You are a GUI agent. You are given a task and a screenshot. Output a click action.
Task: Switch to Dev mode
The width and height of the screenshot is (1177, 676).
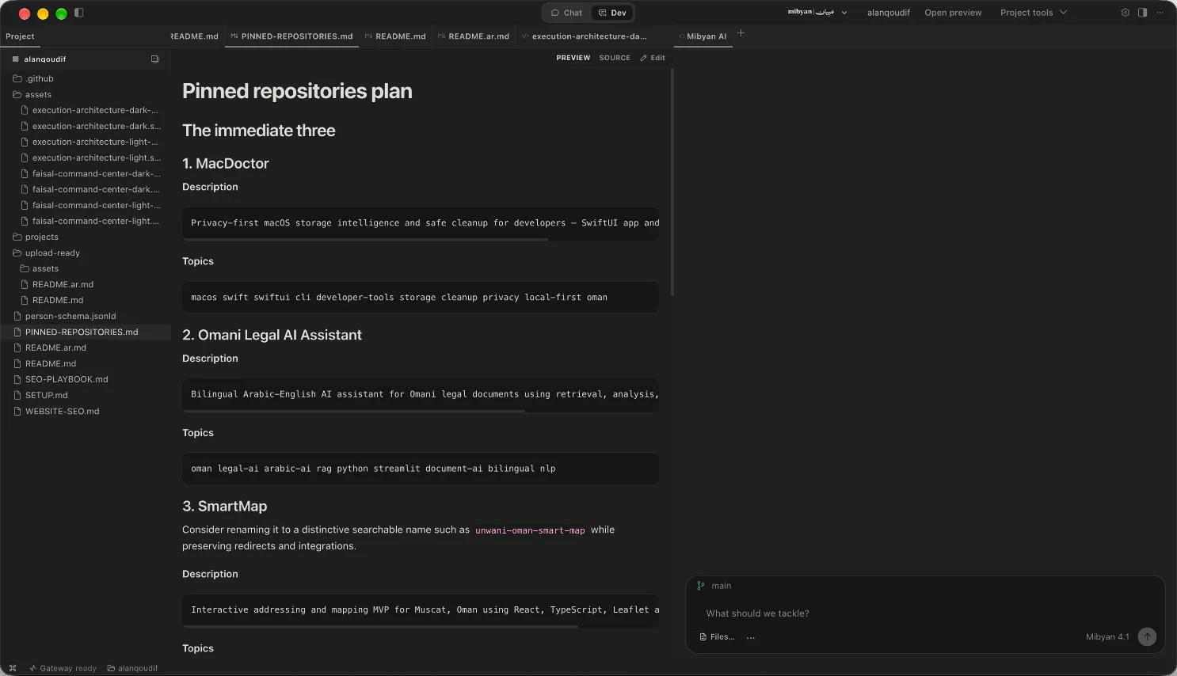coord(612,13)
